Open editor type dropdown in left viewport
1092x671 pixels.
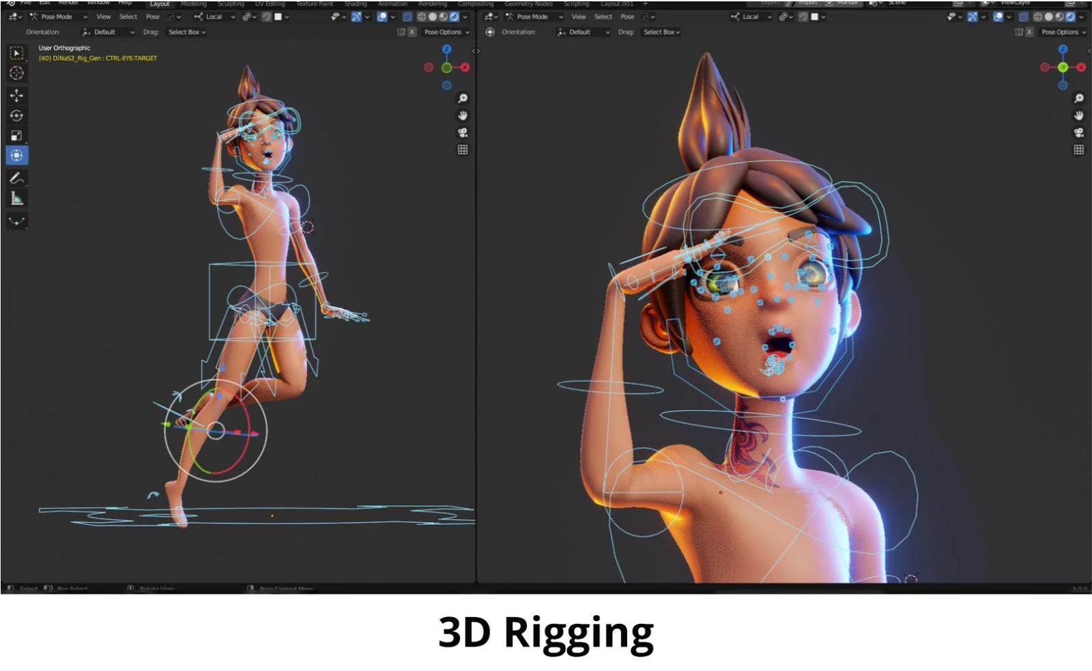(15, 16)
